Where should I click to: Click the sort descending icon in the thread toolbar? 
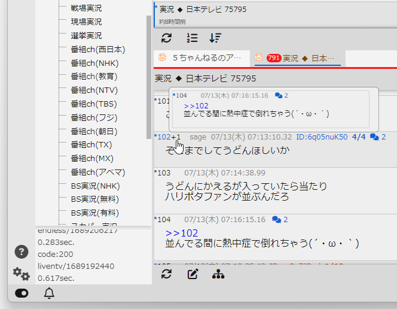pos(215,38)
